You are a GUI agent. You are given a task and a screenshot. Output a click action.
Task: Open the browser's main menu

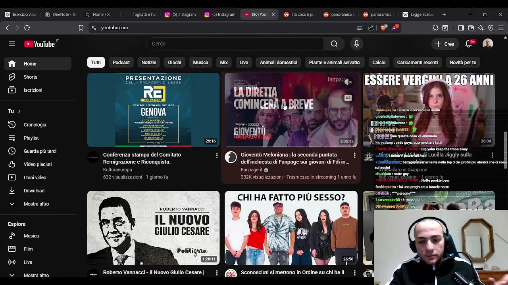tap(501, 28)
